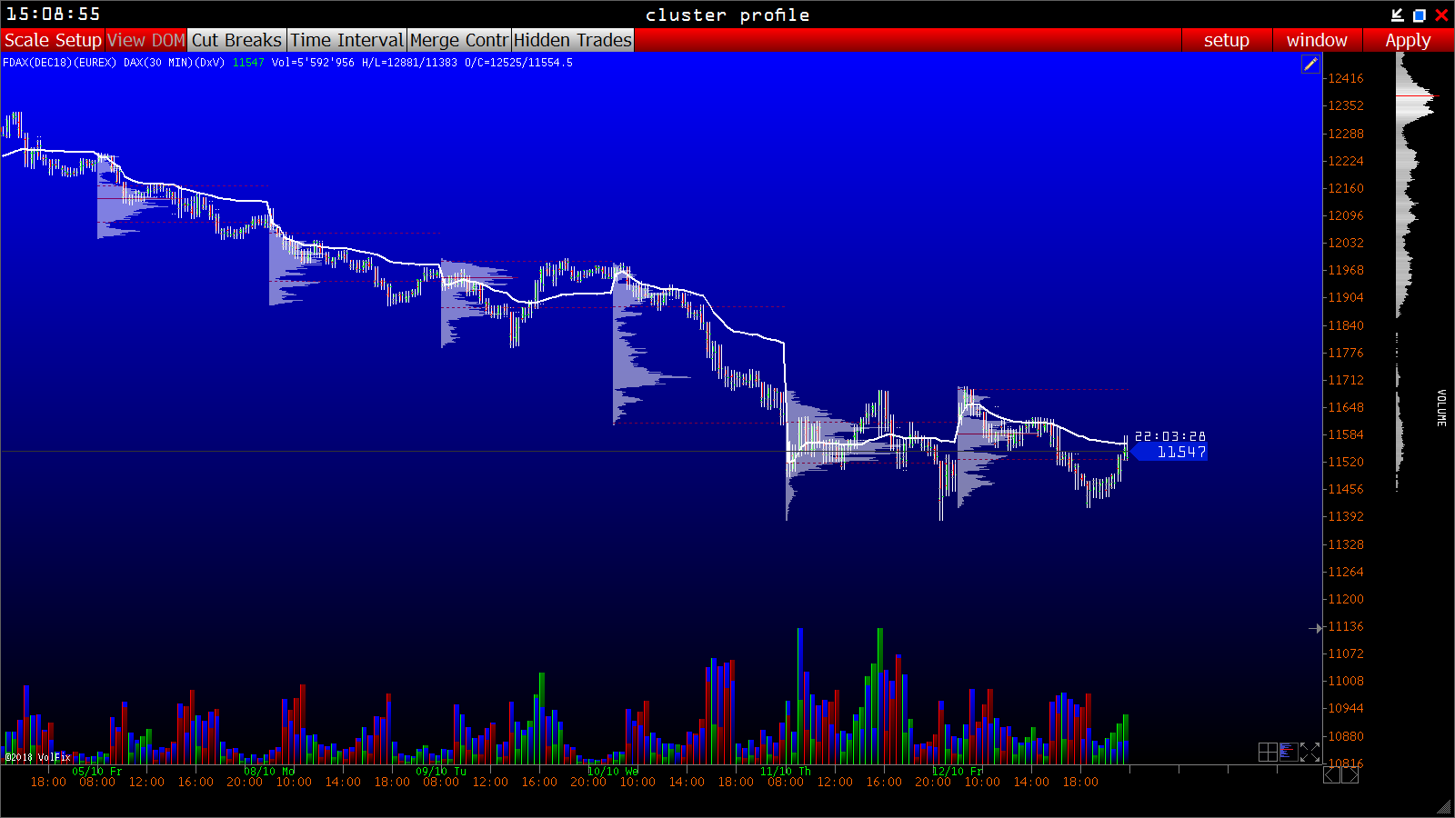This screenshot has width=1455, height=818.
Task: Click the four-pane grid layout icon
Action: click(x=1268, y=752)
